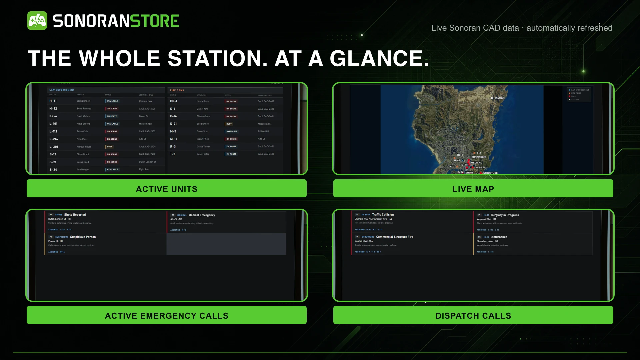This screenshot has width=640, height=360.
Task: Click the STRUCTURE marker on the live map
Action: tap(490, 173)
